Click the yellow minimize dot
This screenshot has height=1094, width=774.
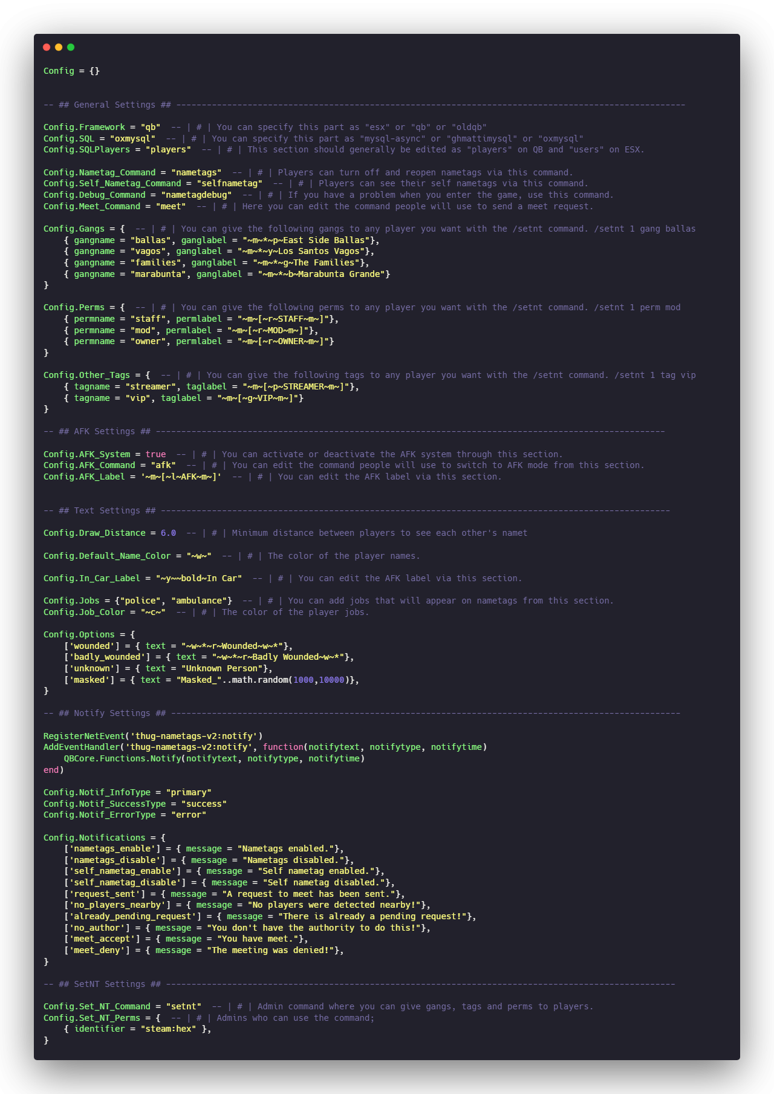click(59, 47)
